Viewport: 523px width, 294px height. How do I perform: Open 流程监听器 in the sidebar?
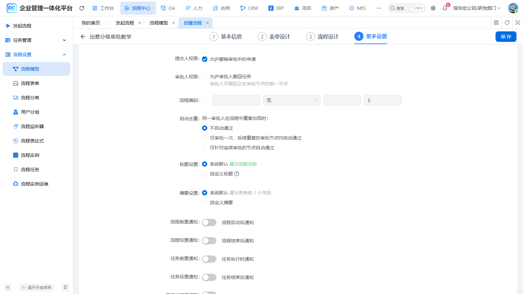[36, 126]
